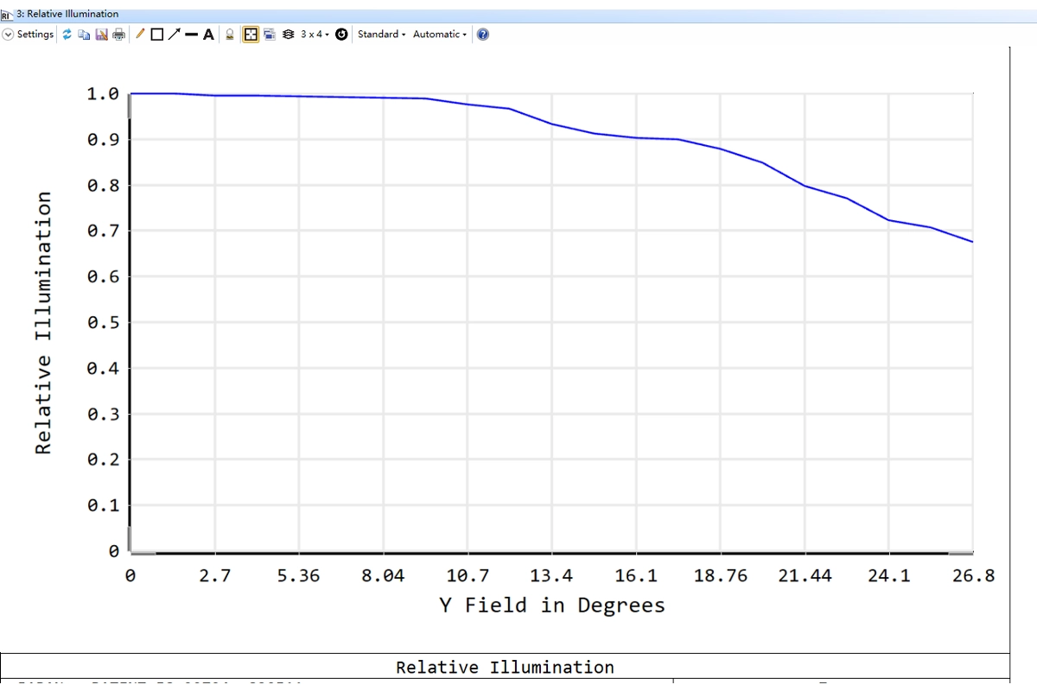Open the 3 x 4 layout dropdown
The width and height of the screenshot is (1037, 691).
click(x=315, y=35)
